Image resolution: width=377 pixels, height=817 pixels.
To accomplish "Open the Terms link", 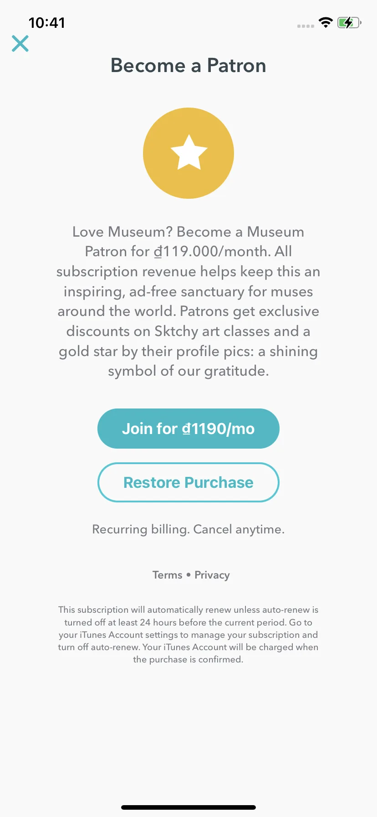I will pos(167,575).
